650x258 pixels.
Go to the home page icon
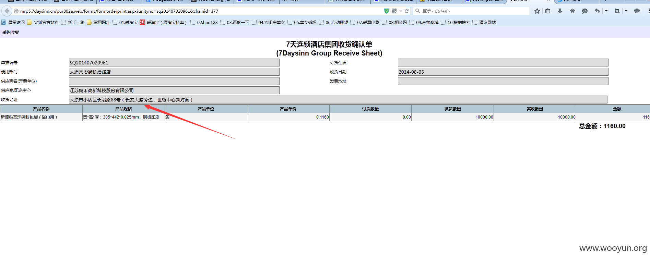pyautogui.click(x=572, y=11)
